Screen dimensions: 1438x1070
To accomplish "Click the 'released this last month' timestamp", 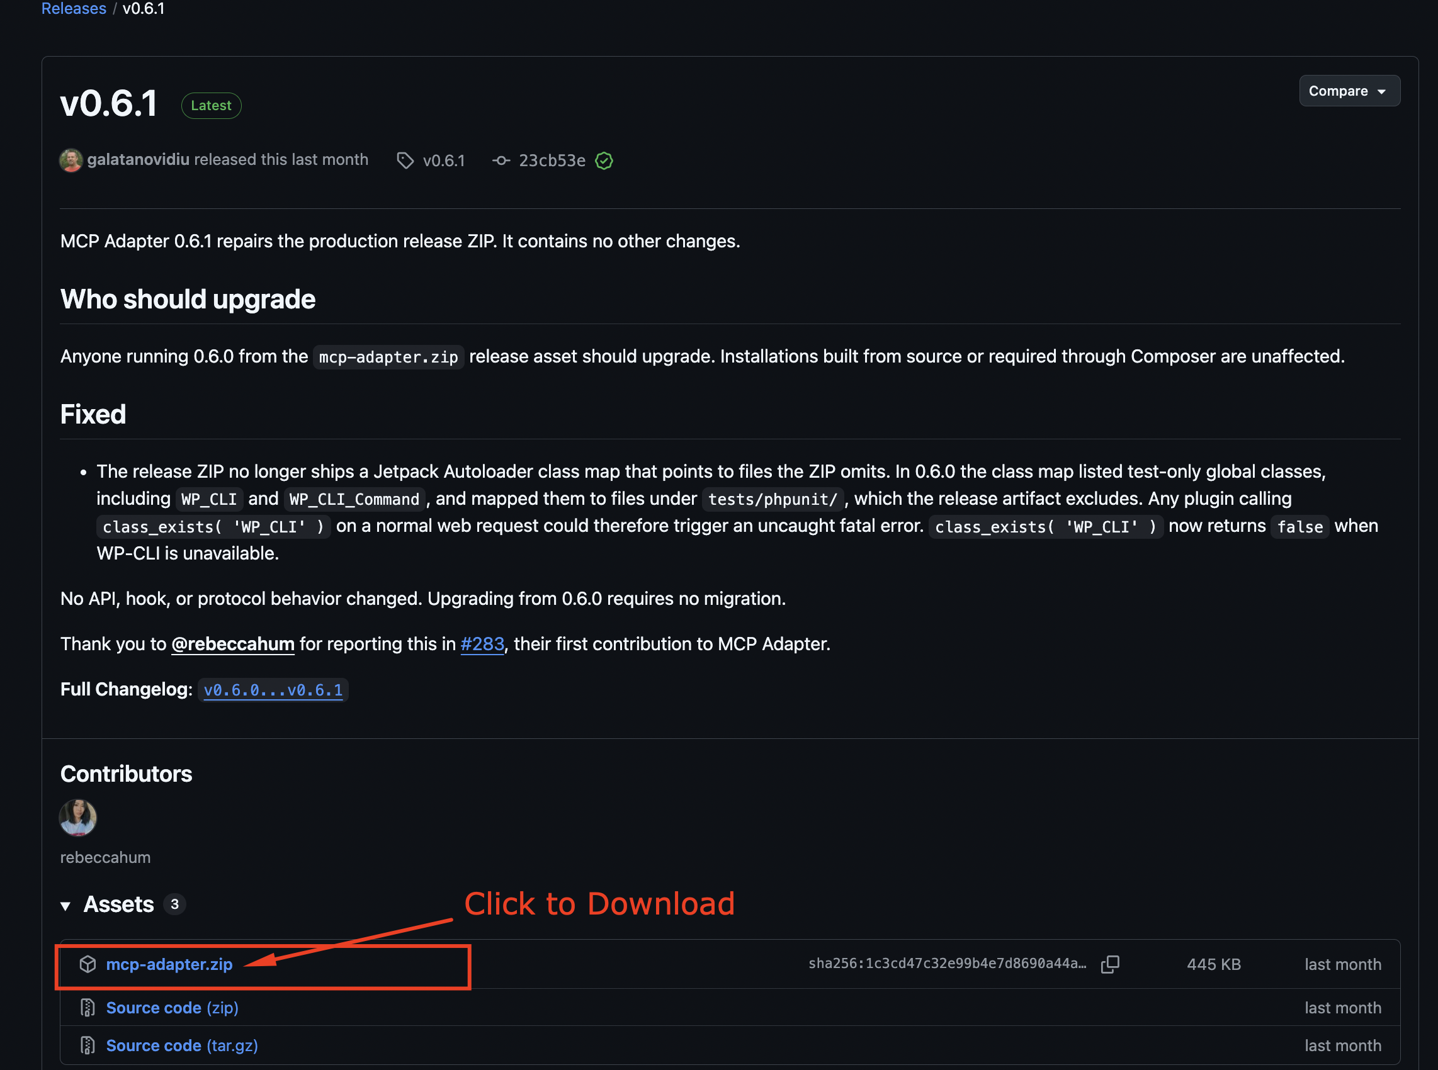I will coord(281,159).
